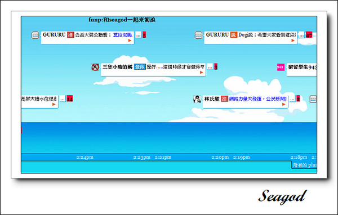
Task: Open 林氏璧's penguin avatar icon
Action: click(x=197, y=99)
